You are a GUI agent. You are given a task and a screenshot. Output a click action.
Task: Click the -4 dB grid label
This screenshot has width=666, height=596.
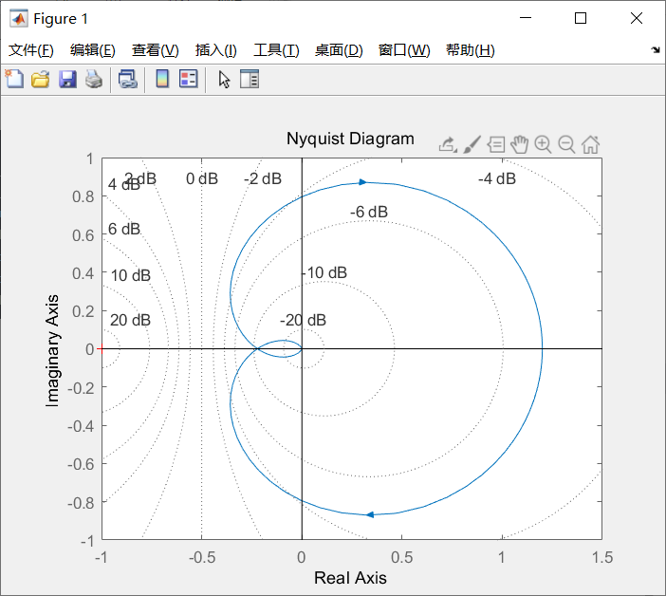coord(497,178)
